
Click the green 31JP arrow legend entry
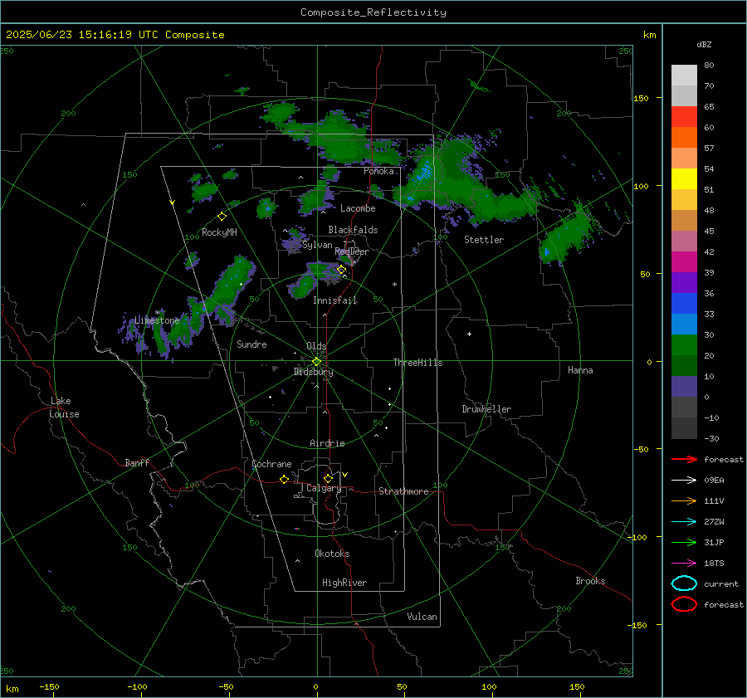click(x=684, y=542)
